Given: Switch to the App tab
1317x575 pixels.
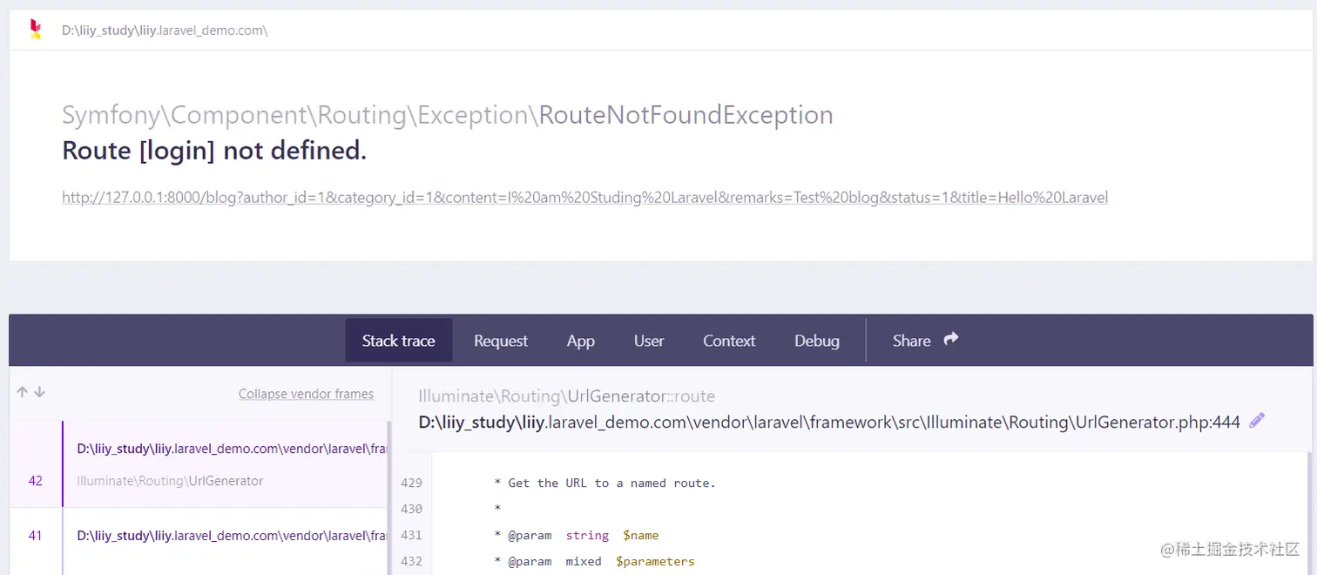Looking at the screenshot, I should point(581,341).
